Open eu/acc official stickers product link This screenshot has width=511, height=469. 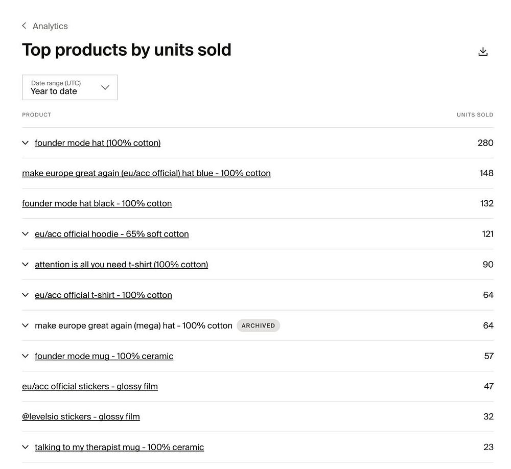tap(90, 387)
